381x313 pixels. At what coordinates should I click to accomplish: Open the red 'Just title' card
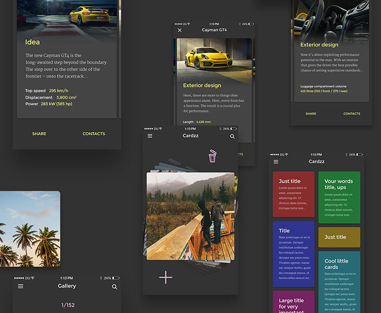(x=294, y=194)
